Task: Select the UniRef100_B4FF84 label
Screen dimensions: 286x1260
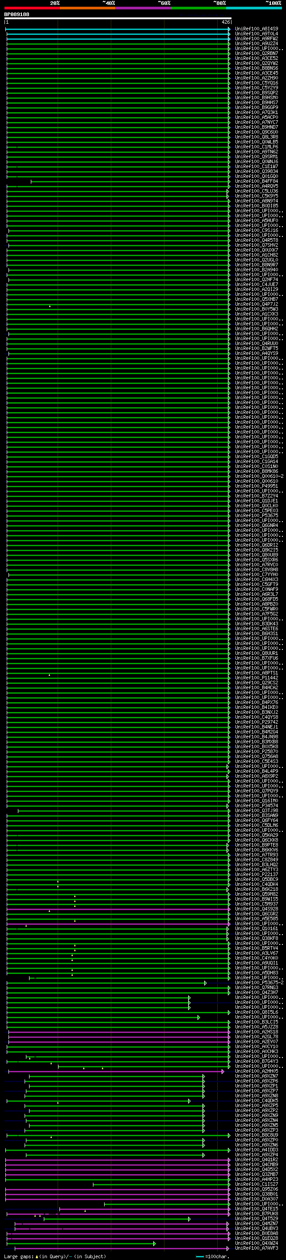Action: click(x=257, y=181)
